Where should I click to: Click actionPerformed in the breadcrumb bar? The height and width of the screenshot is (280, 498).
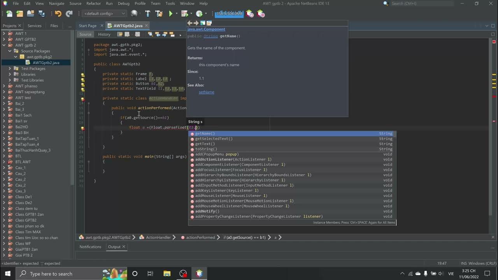coord(200,237)
